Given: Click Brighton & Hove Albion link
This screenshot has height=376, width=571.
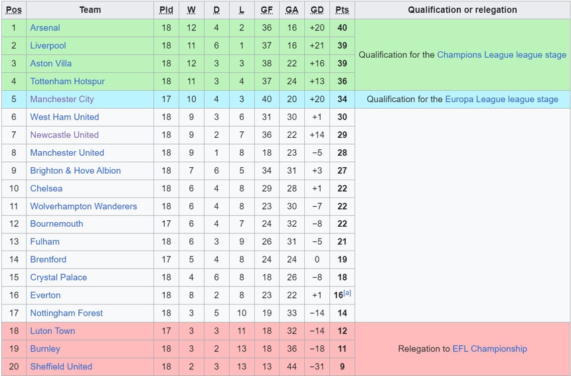Looking at the screenshot, I should tap(75, 171).
